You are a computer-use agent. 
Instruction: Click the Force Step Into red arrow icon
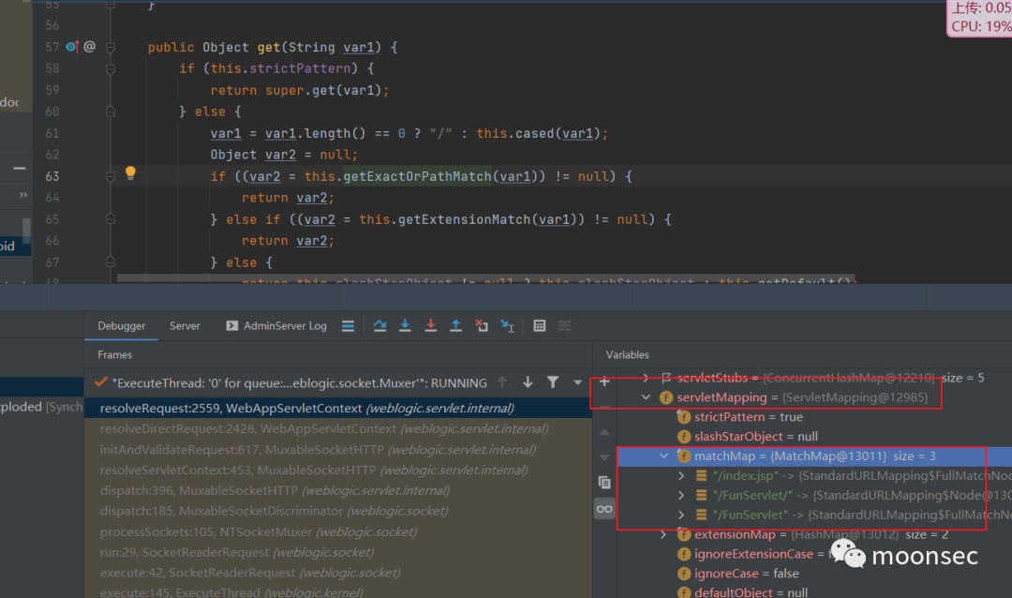[x=430, y=326]
